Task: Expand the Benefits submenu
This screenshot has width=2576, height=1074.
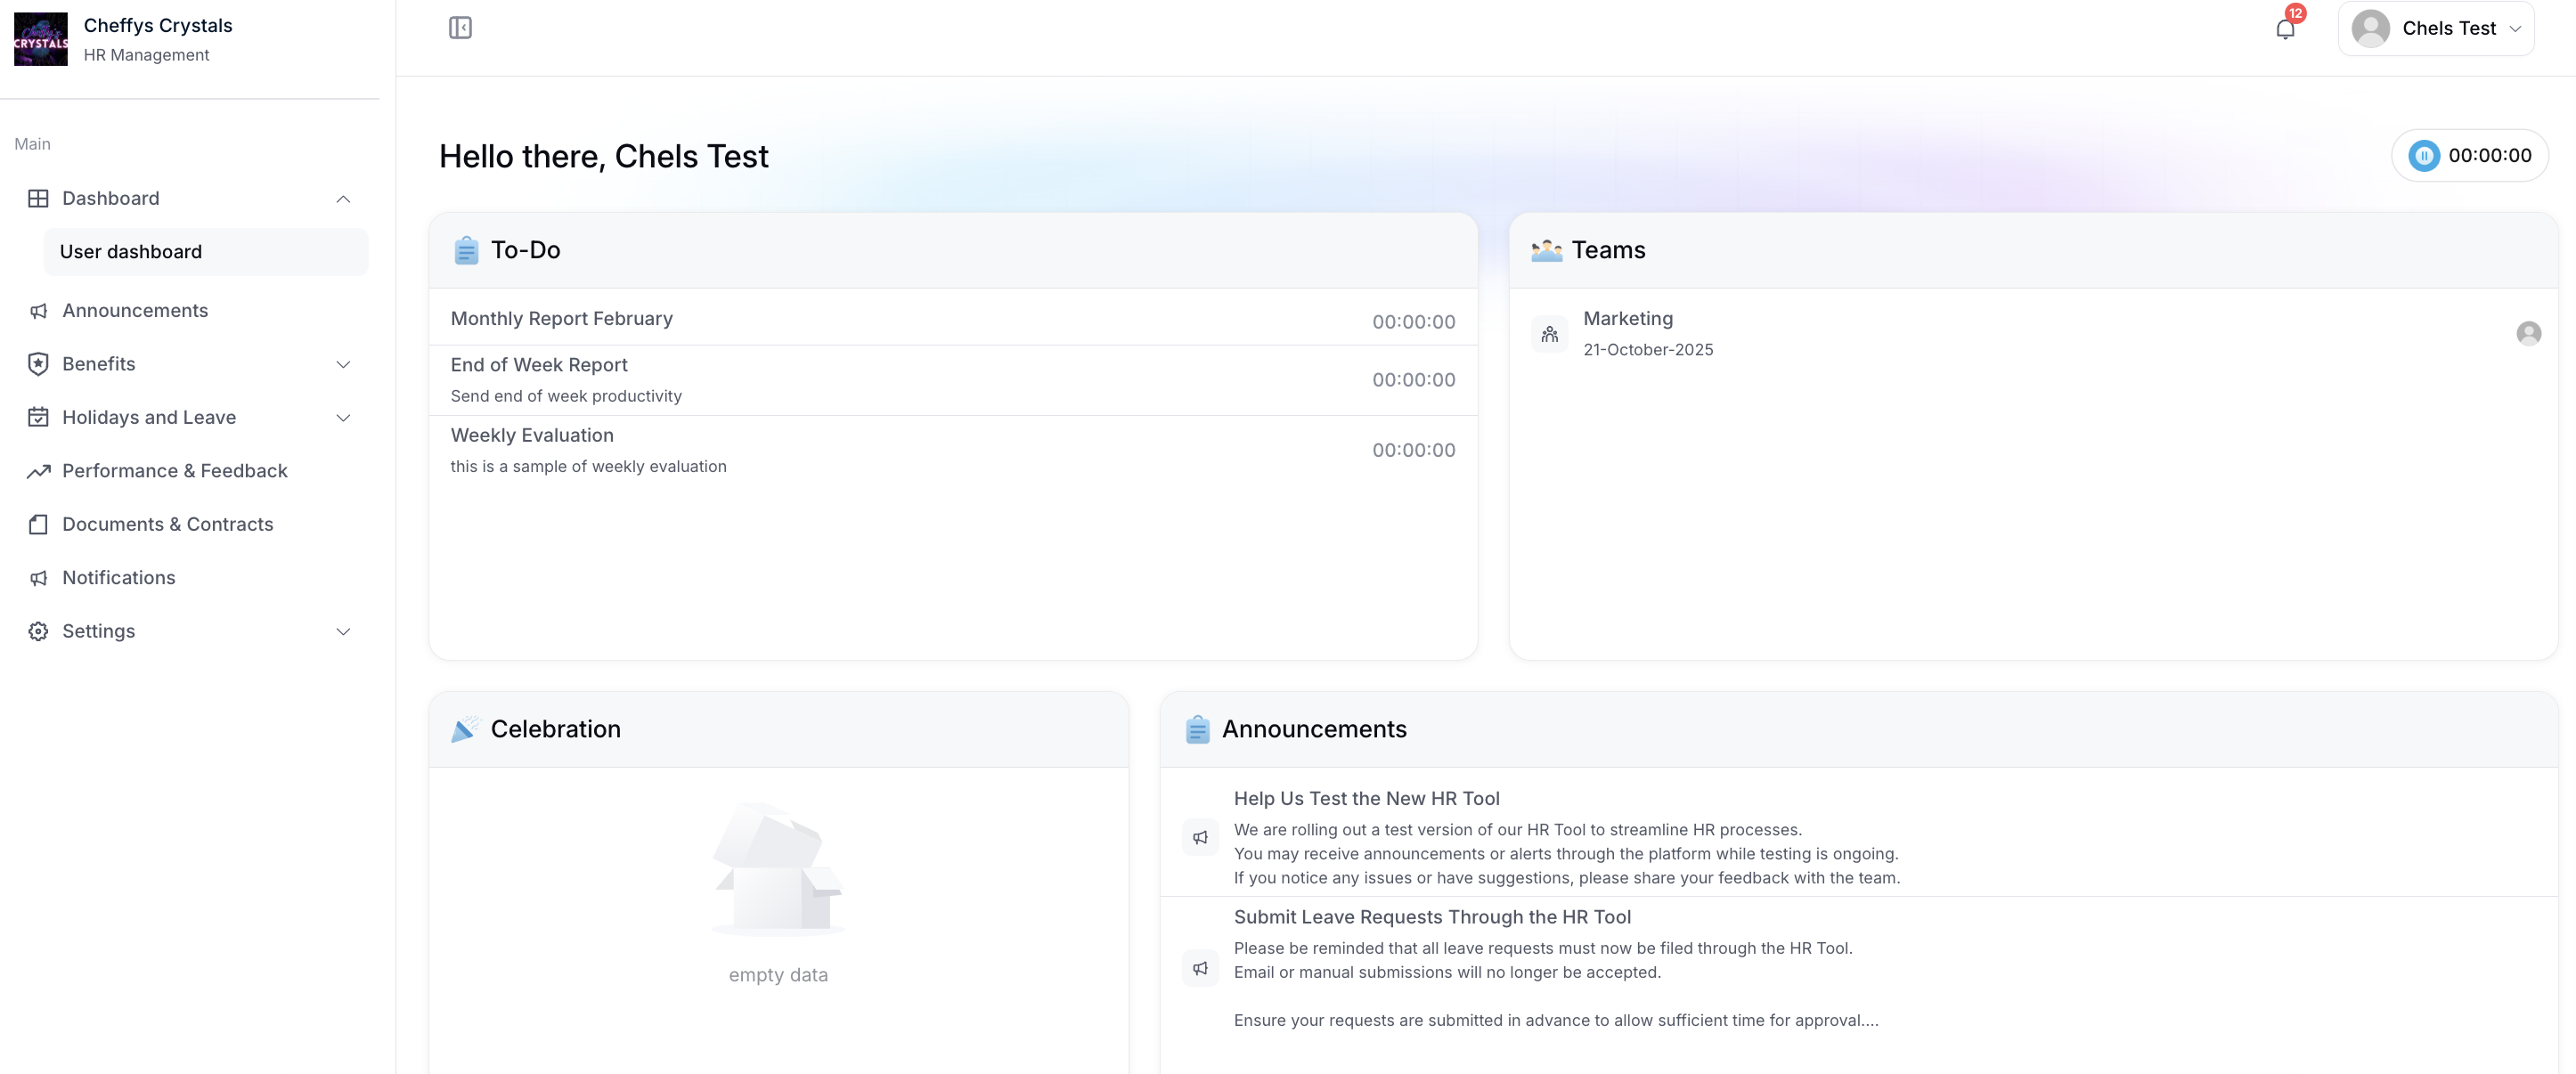Action: pos(343,364)
